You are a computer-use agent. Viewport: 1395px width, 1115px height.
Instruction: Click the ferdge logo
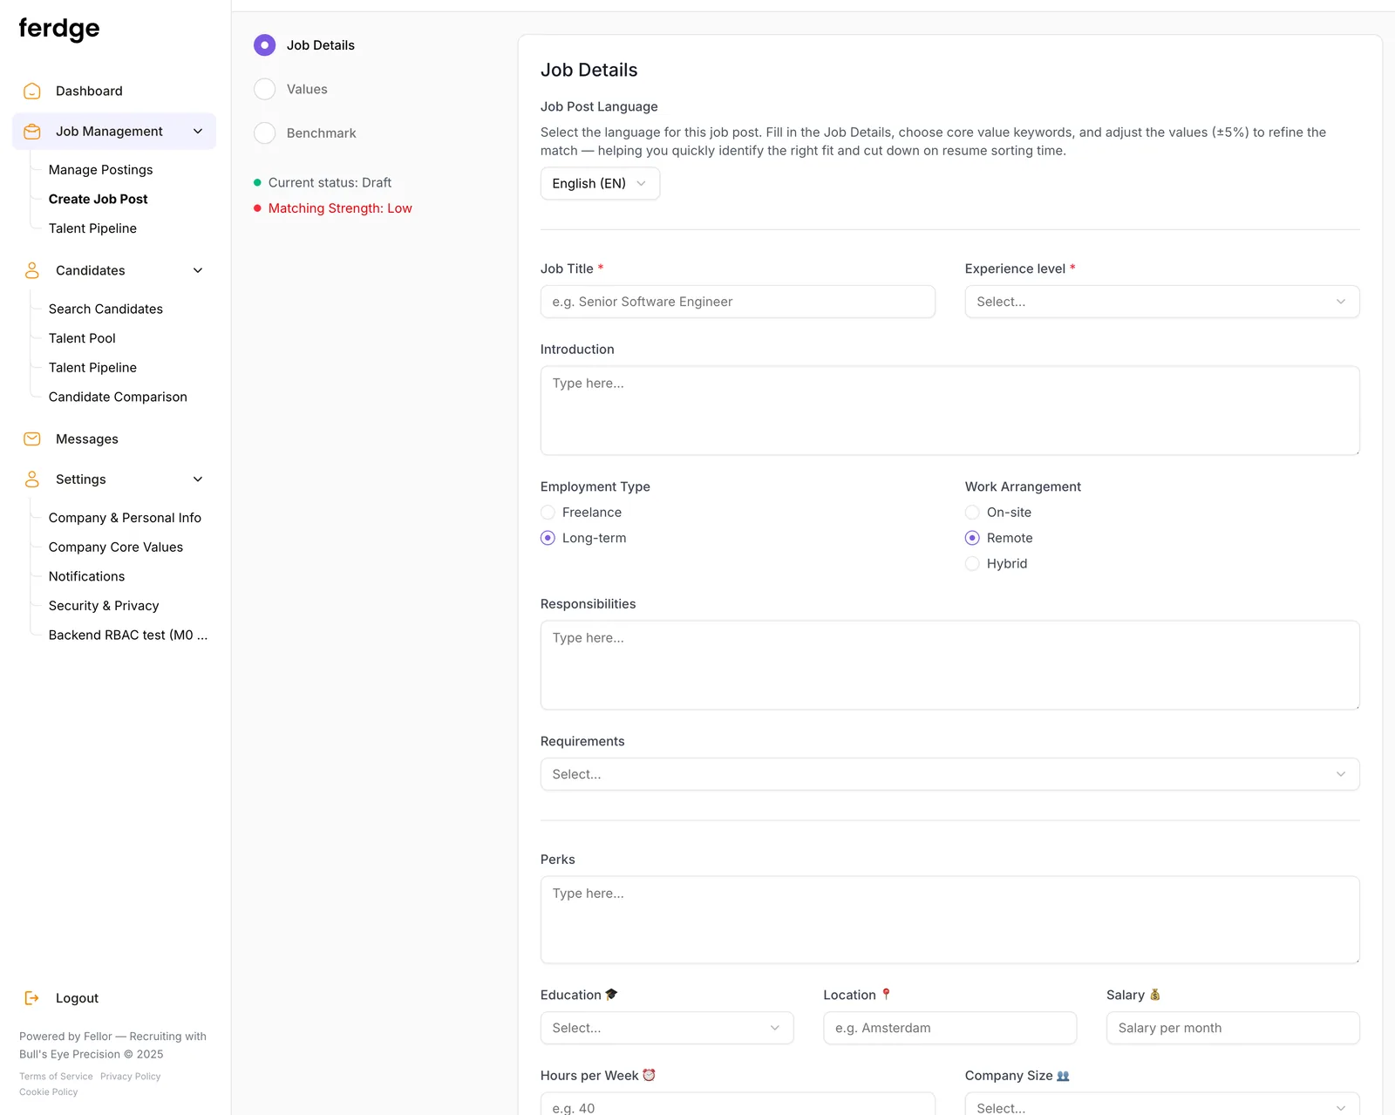pos(59,29)
